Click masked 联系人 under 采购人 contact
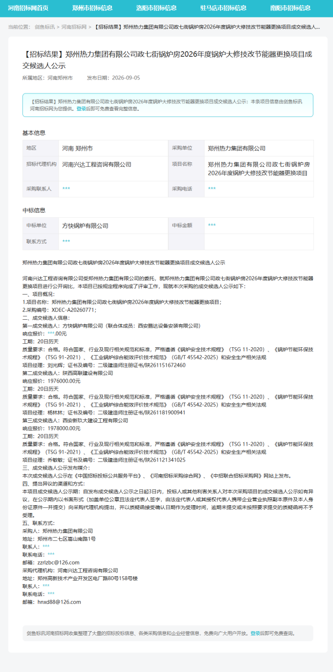This screenshot has width=333, height=672. [x=46, y=545]
